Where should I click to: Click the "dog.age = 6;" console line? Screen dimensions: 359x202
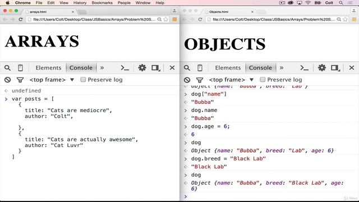click(210, 126)
